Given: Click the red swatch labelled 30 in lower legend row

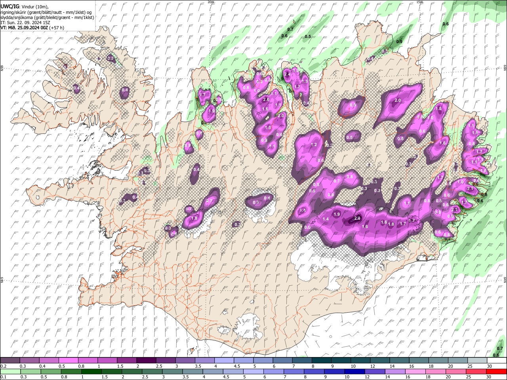Looking at the screenshot, I should click(x=496, y=371).
